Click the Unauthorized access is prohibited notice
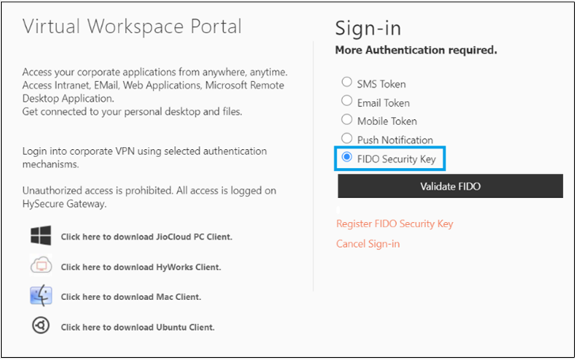The height and width of the screenshot is (360, 577). point(149,197)
